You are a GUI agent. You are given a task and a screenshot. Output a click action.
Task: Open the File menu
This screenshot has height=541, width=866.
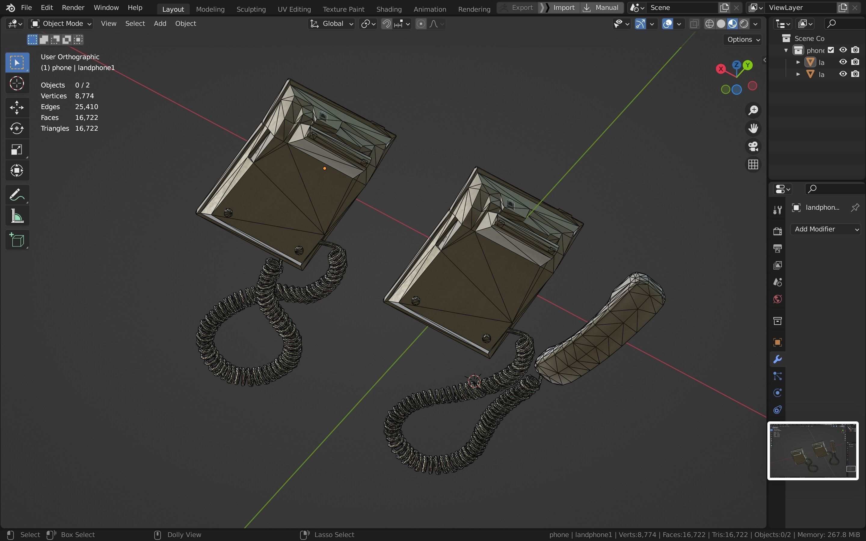[26, 8]
